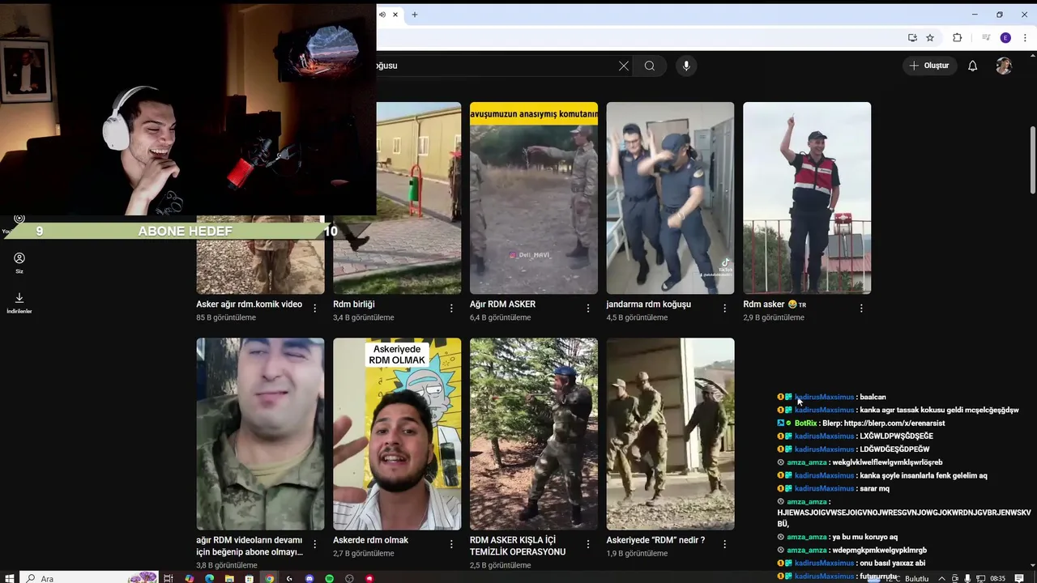1037x583 pixels.
Task: Open Askeriyede RDM OLMAK thumbnail
Action: coord(397,434)
